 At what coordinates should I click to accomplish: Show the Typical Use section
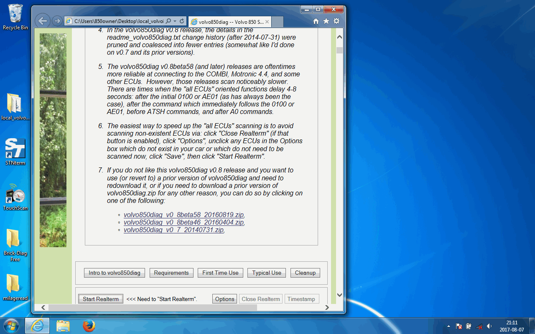click(x=267, y=273)
